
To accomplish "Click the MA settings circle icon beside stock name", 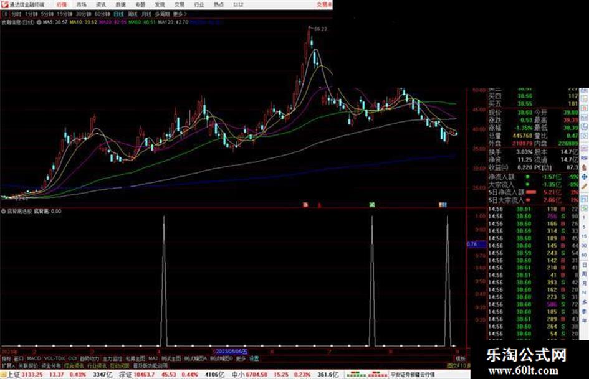I will [39, 22].
